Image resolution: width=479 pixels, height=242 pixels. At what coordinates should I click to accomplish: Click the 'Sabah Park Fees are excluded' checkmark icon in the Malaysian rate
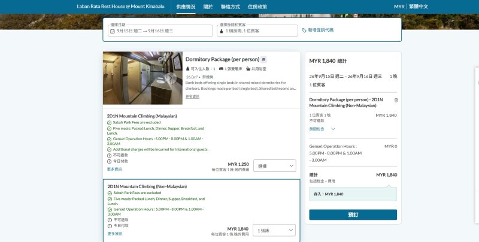click(x=109, y=122)
